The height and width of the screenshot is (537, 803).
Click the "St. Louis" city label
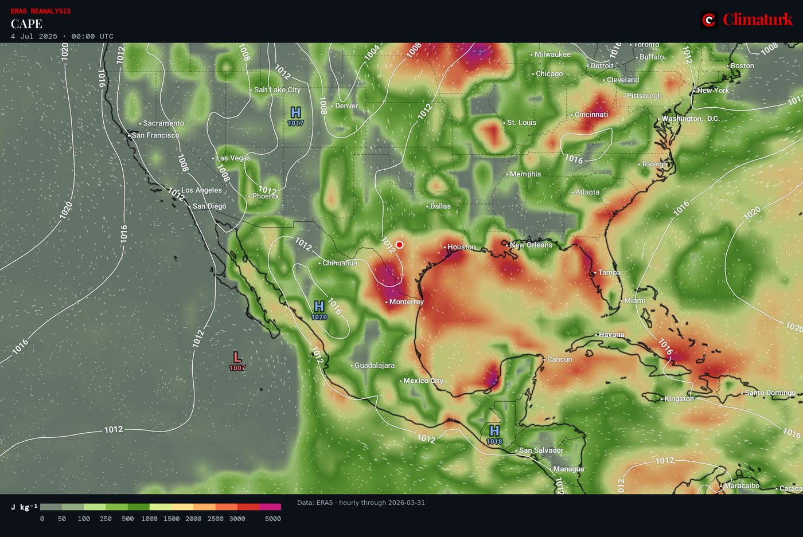(x=522, y=123)
